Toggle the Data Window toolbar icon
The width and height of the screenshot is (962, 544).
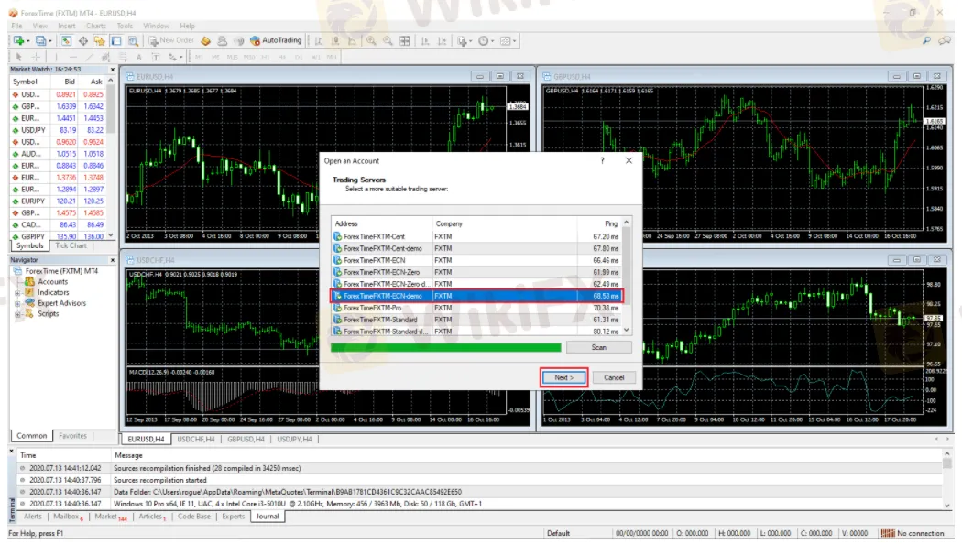(82, 40)
